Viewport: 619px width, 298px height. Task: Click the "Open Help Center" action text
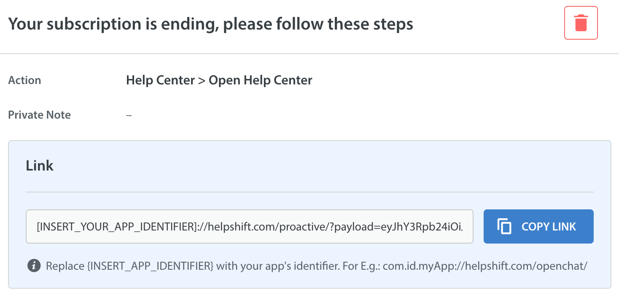click(261, 80)
